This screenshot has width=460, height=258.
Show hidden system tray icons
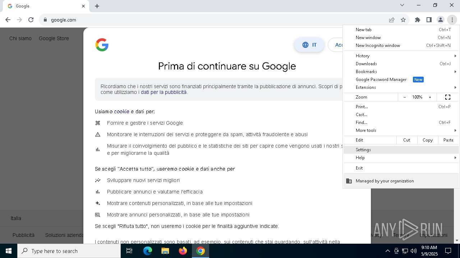387,251
